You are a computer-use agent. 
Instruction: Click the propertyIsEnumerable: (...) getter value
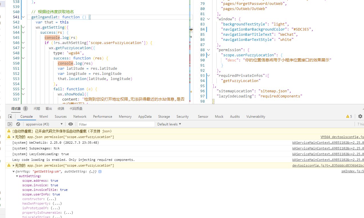point(68,213)
